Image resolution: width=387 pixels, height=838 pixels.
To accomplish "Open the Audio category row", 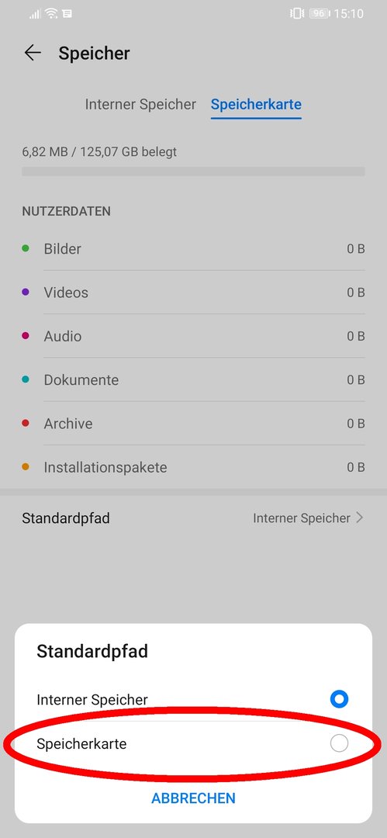I will tap(194, 336).
